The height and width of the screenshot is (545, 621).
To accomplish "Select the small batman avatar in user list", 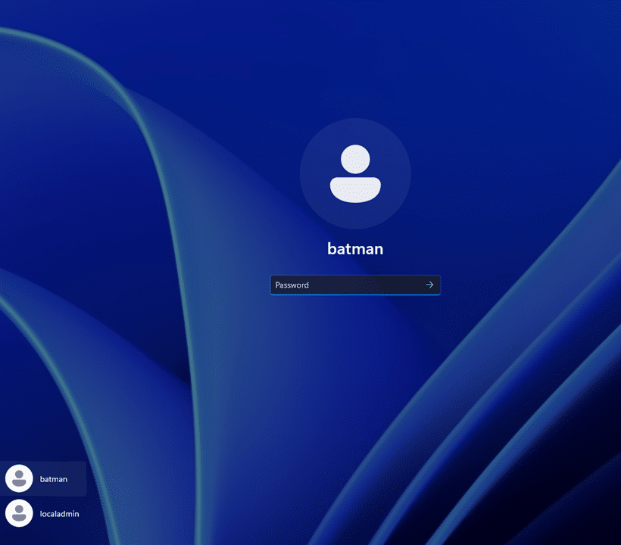I will click(x=19, y=478).
